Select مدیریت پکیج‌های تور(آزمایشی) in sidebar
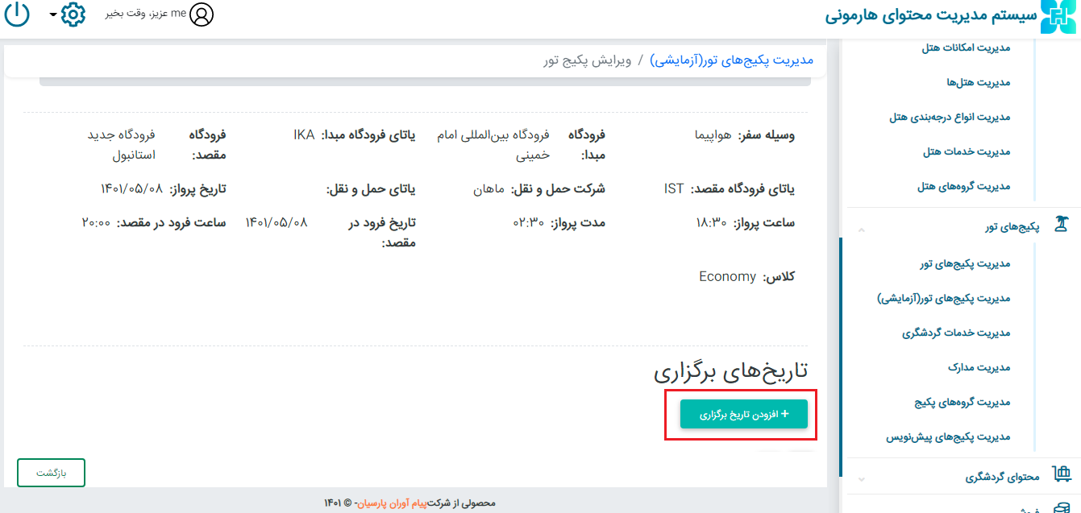1081x513 pixels. coord(943,298)
